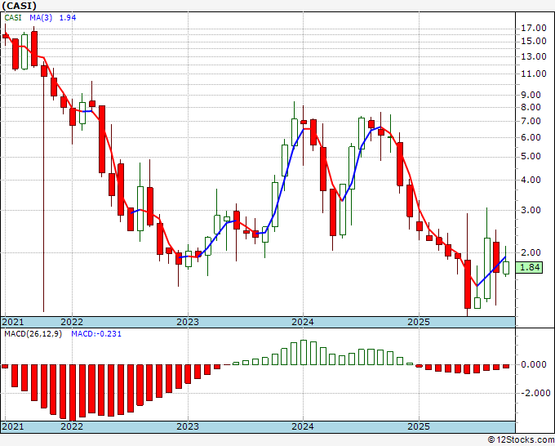Viewport: 555px width, 446px height.
Task: Click 2021 on the price chart timeline
Action: click(x=13, y=322)
